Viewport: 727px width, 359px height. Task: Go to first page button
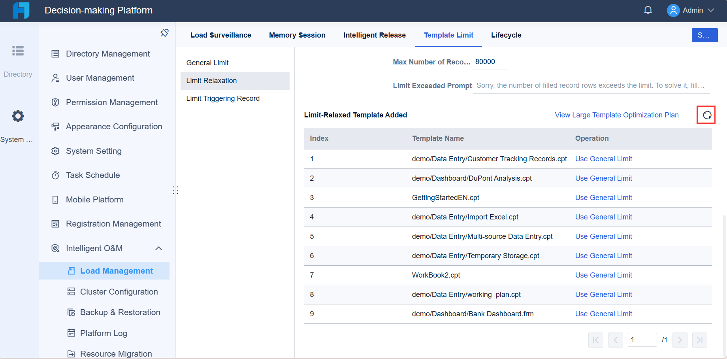tap(596, 340)
